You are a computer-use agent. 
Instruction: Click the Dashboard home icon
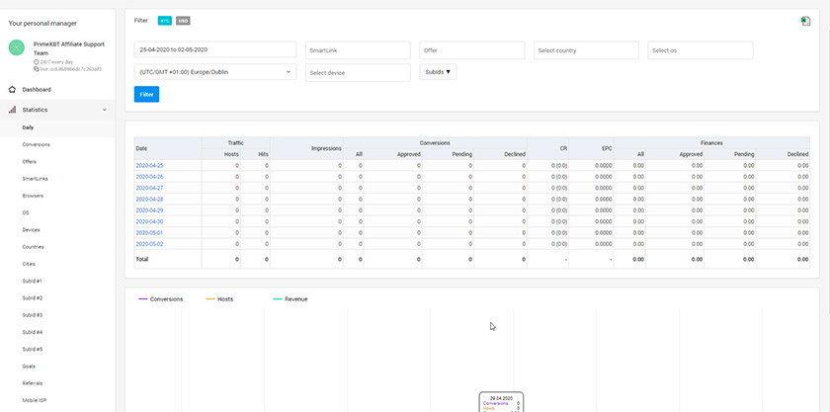[12, 90]
